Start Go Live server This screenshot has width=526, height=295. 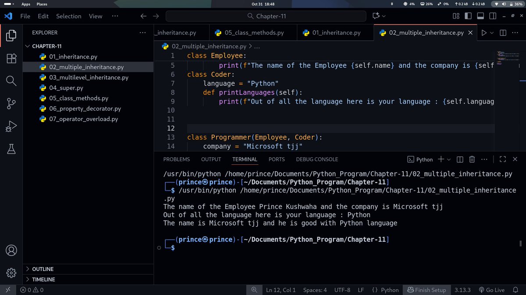[x=491, y=290]
